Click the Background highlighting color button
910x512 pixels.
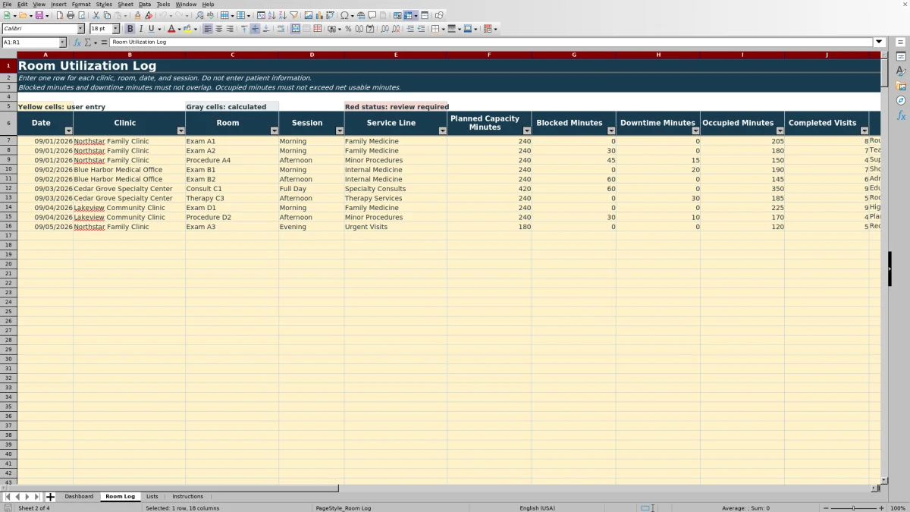187,29
